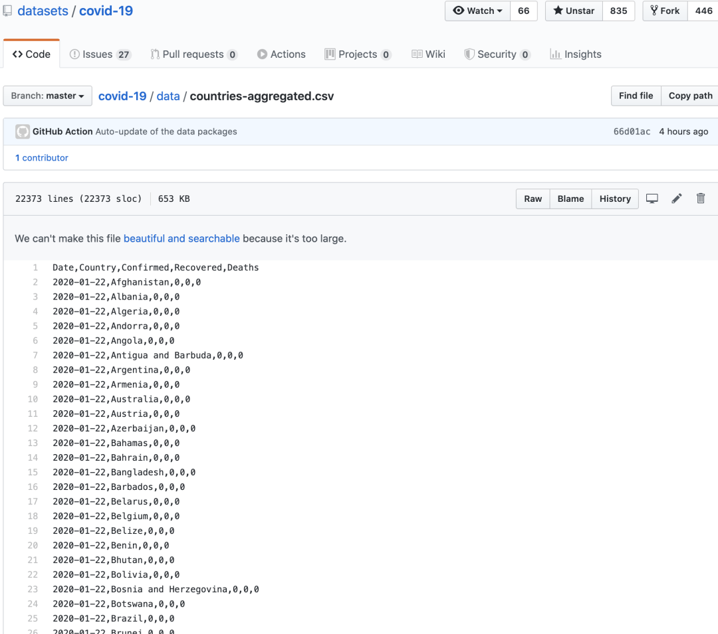Click the Australia data row

point(122,400)
